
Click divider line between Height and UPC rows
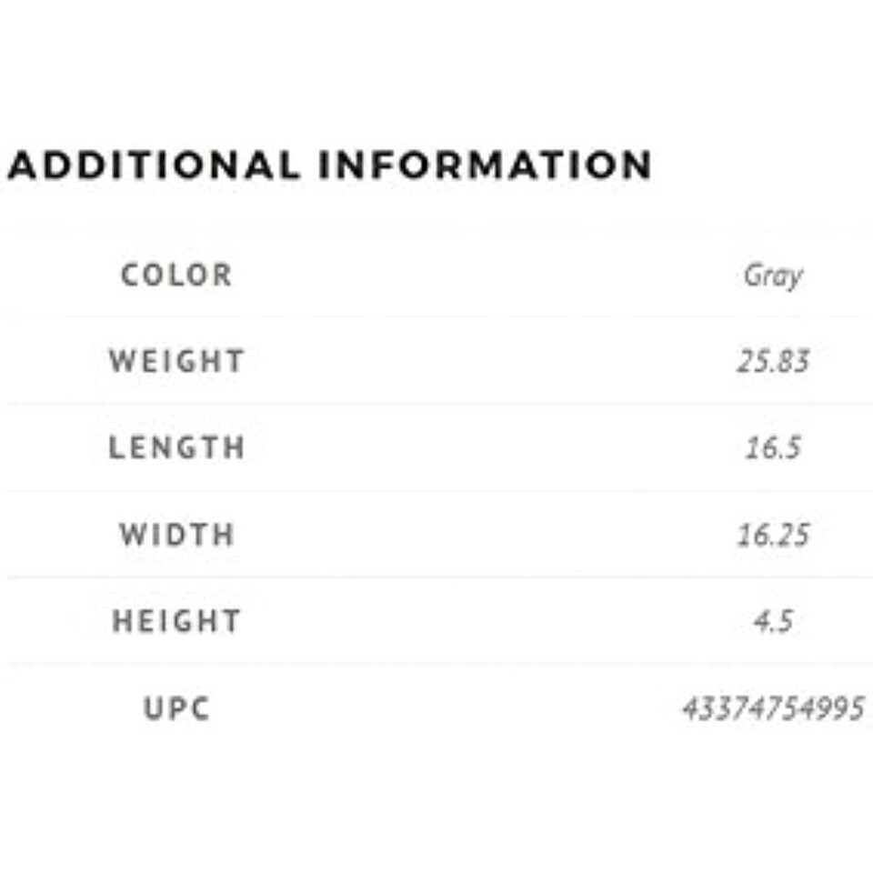(x=436, y=665)
